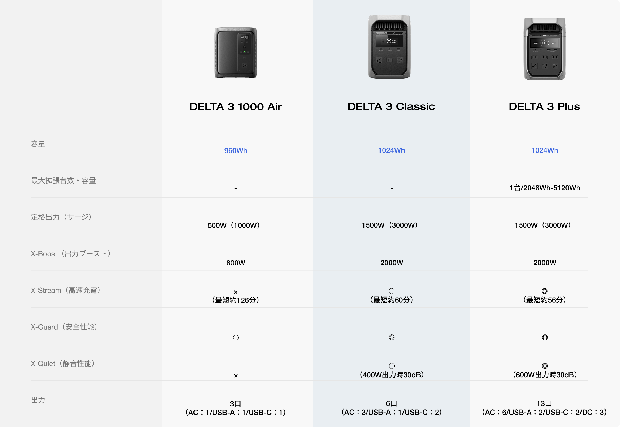Image resolution: width=620 pixels, height=427 pixels.
Task: Click the X-Stream cross mark for 1000 Air
Action: [x=236, y=292]
